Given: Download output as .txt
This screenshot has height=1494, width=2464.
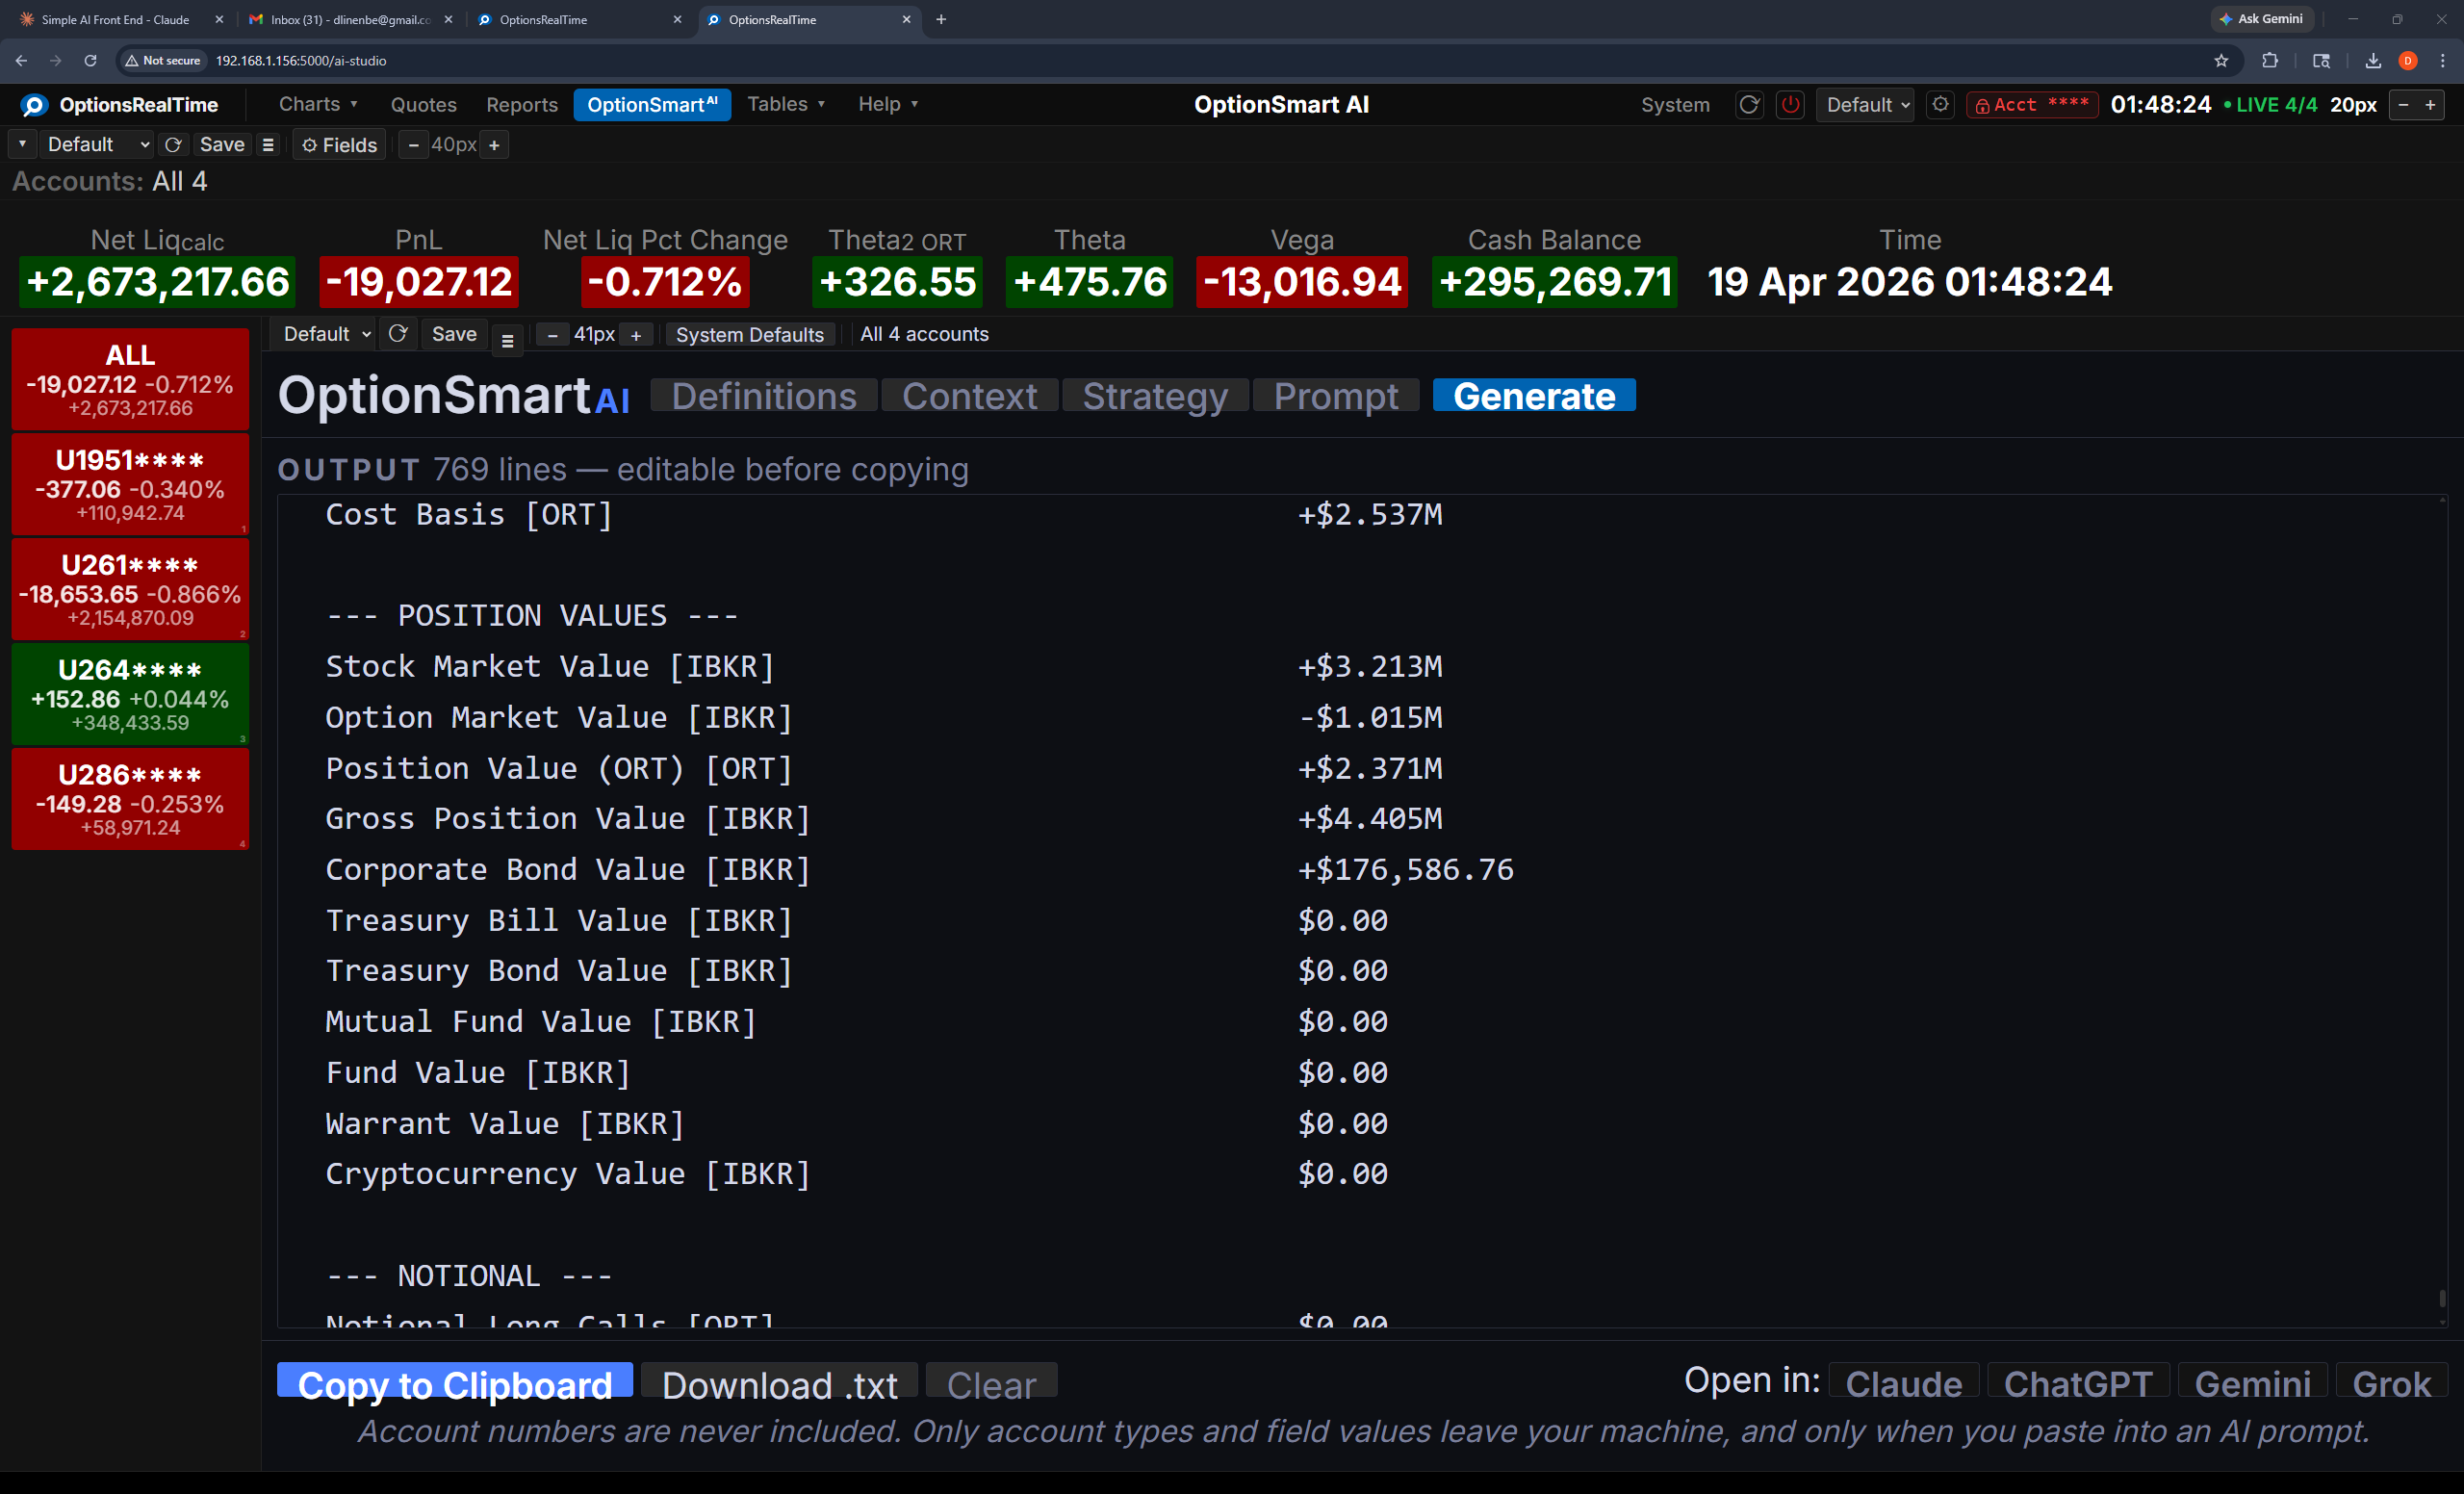Looking at the screenshot, I should click(x=780, y=1382).
